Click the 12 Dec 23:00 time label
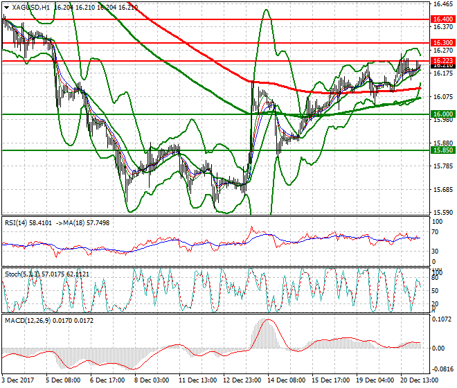Viewport: 457px width, 388px height. pyautogui.click(x=242, y=380)
